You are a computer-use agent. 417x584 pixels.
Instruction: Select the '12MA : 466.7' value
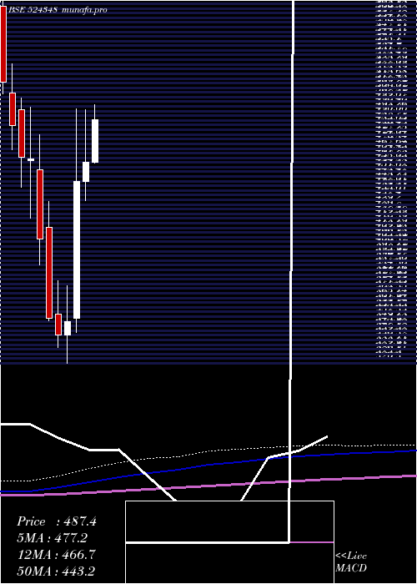pyautogui.click(x=57, y=555)
